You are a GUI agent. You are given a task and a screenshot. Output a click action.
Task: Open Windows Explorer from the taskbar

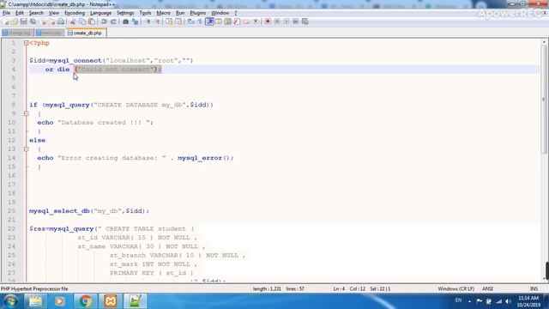pyautogui.click(x=35, y=301)
